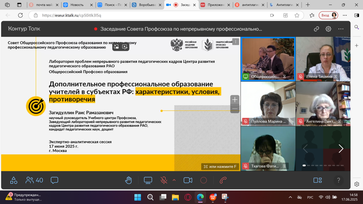363x204 pixels.
Task: Raise hand in the meeting
Action: 128,180
